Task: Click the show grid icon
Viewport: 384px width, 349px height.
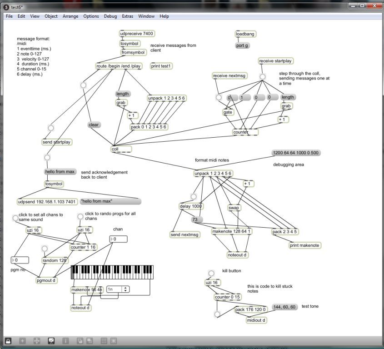Action: pos(104,341)
